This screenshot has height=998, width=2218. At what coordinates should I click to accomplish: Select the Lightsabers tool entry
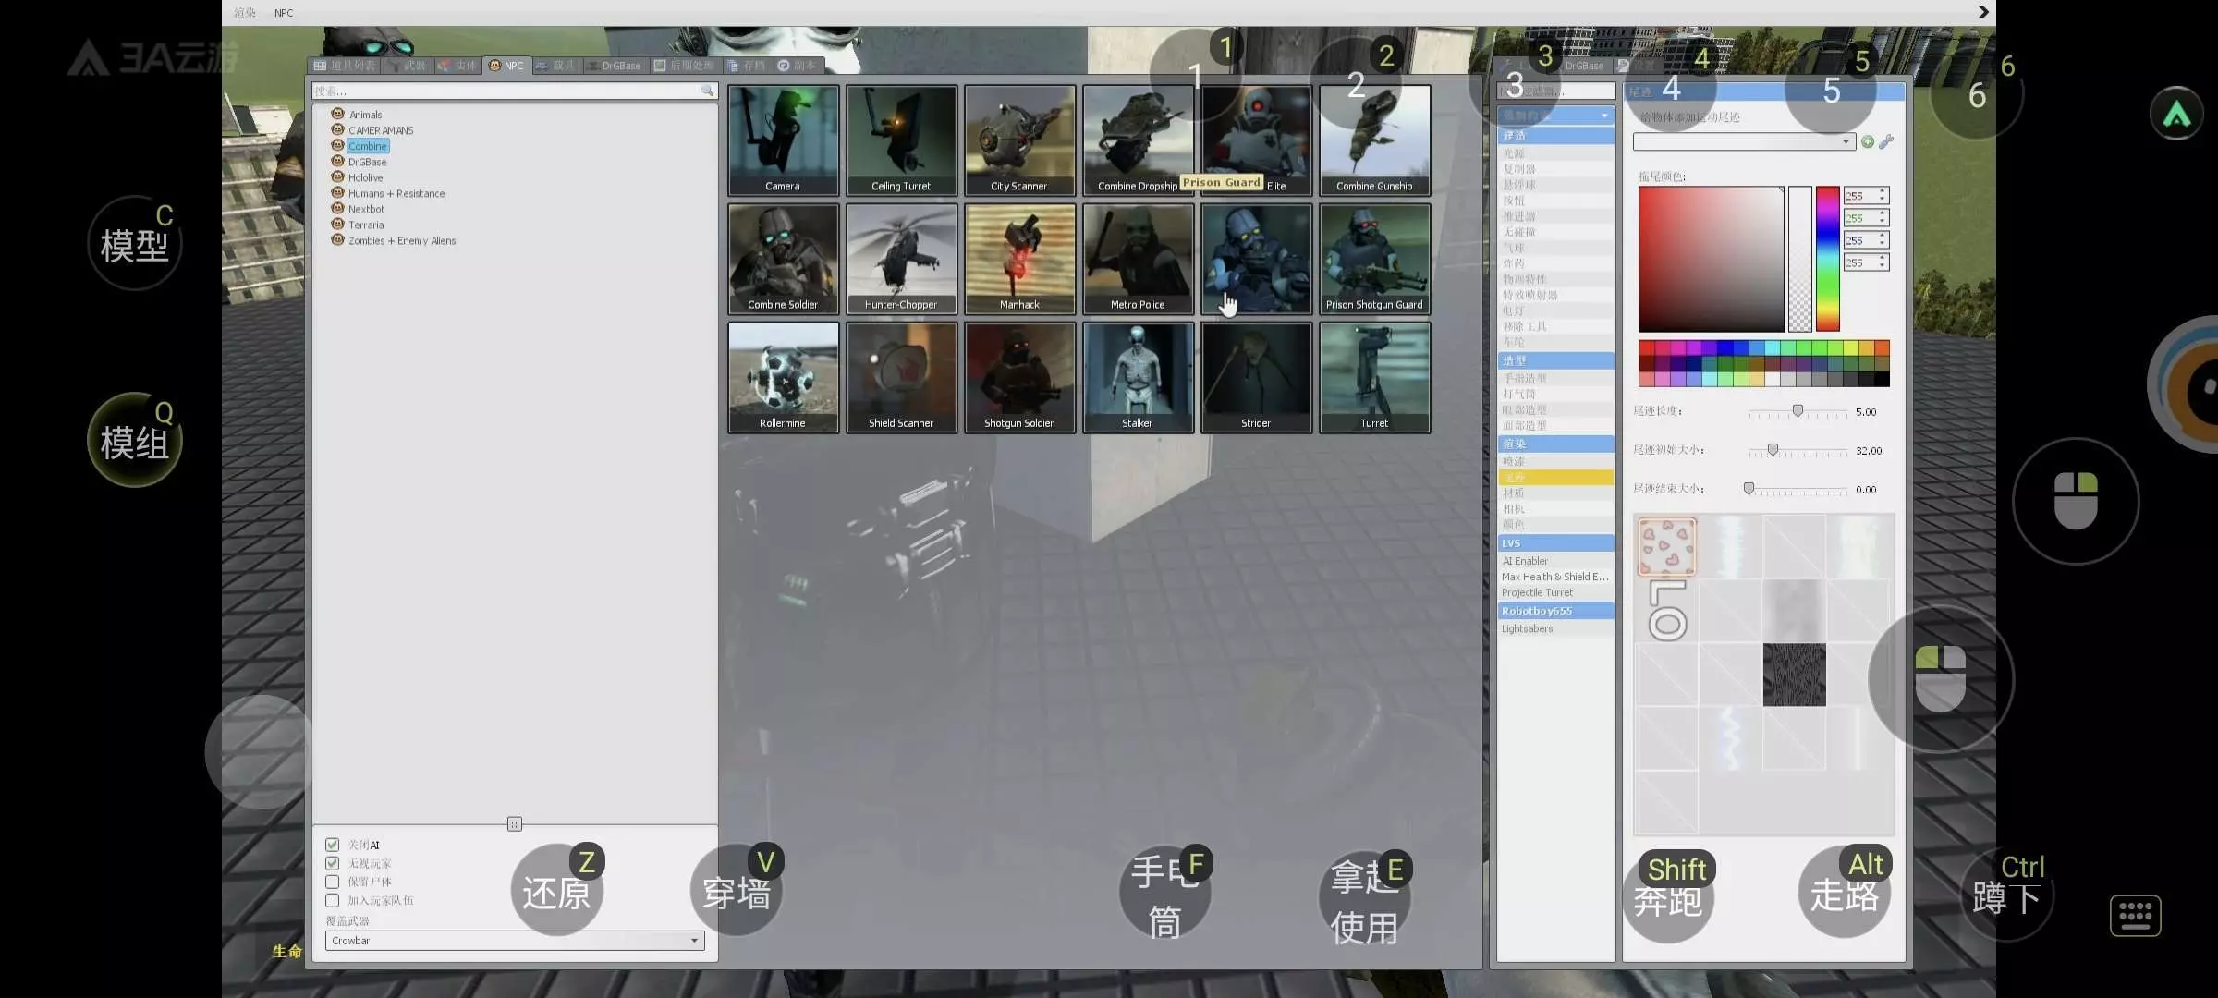pyautogui.click(x=1527, y=628)
